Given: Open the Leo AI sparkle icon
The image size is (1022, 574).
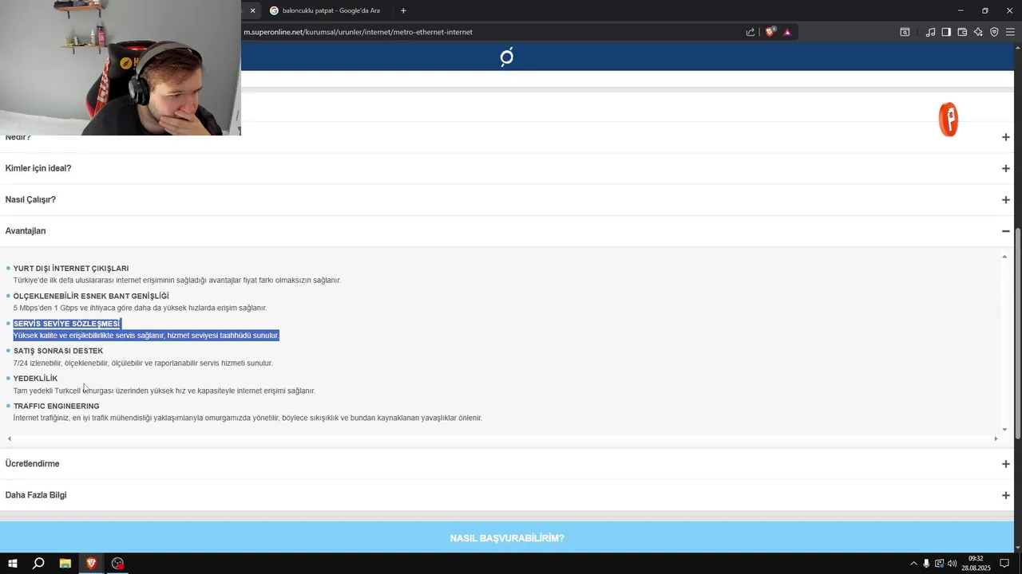Looking at the screenshot, I should 978,32.
